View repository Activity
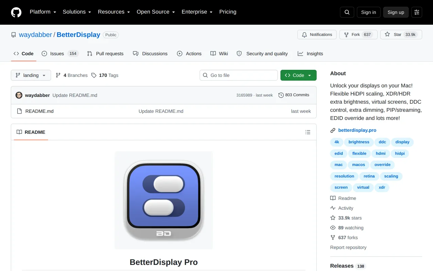 click(342, 208)
